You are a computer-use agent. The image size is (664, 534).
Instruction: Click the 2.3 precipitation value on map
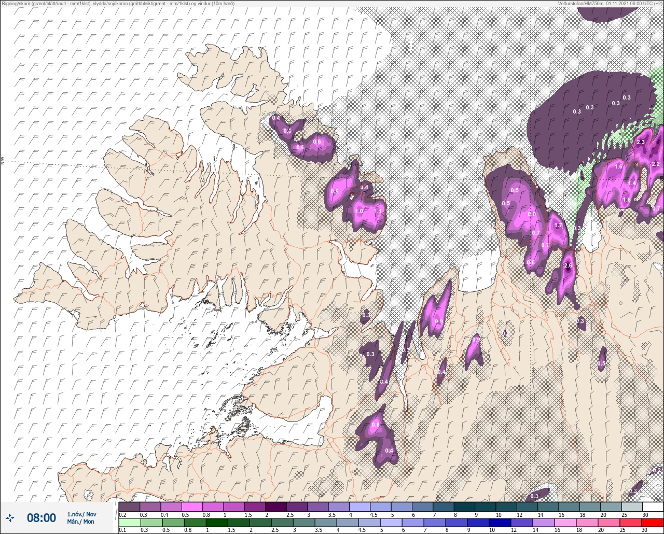[x=641, y=142]
